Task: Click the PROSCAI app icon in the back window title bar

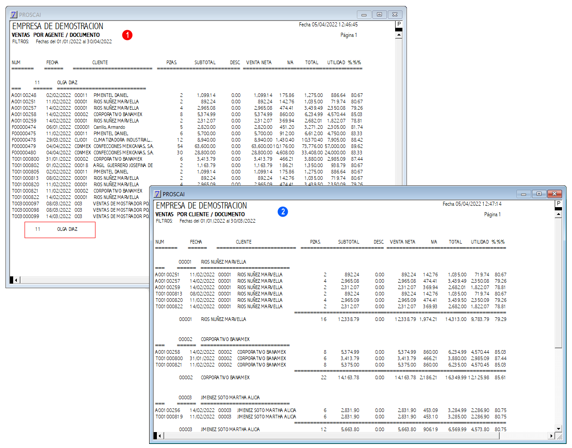Action: 14,15
